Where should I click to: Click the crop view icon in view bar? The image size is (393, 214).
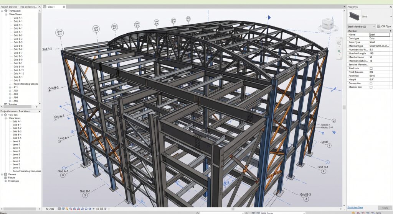(78, 209)
